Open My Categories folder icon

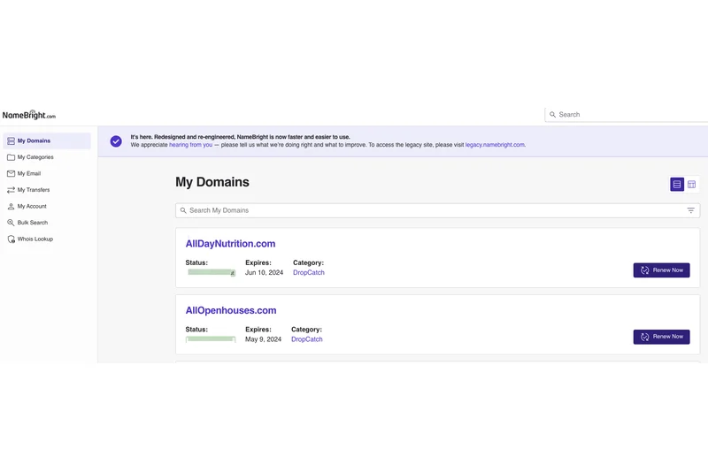point(11,157)
